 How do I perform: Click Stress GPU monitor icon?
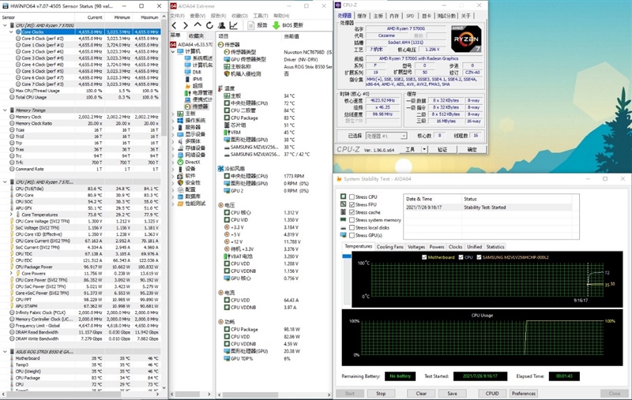click(x=343, y=235)
